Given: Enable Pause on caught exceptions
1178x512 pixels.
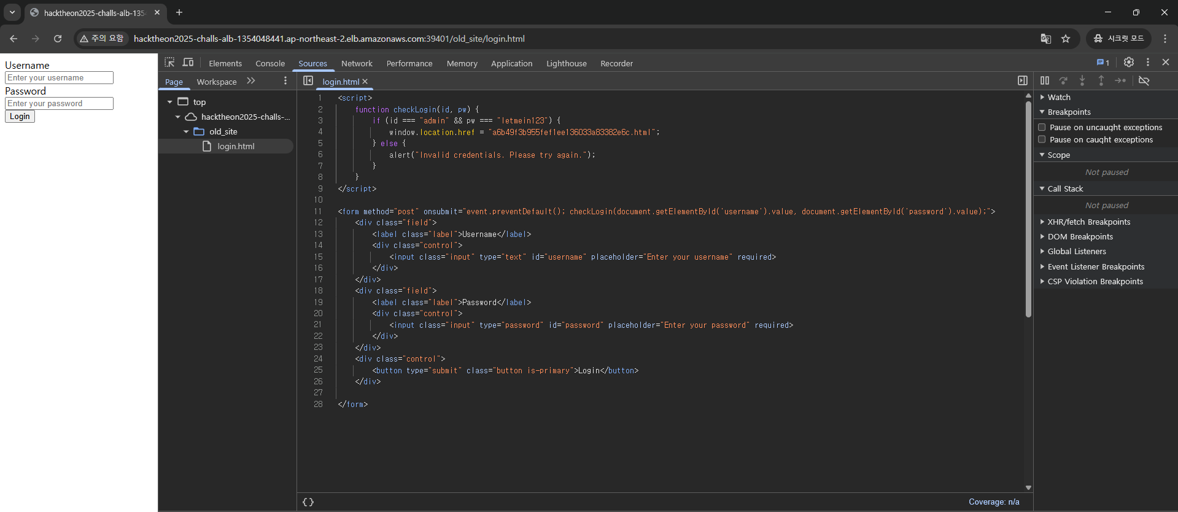Looking at the screenshot, I should click(x=1042, y=139).
